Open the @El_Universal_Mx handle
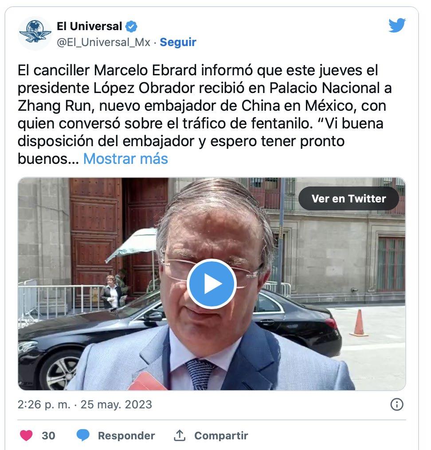This screenshot has height=450, width=431. click(103, 42)
